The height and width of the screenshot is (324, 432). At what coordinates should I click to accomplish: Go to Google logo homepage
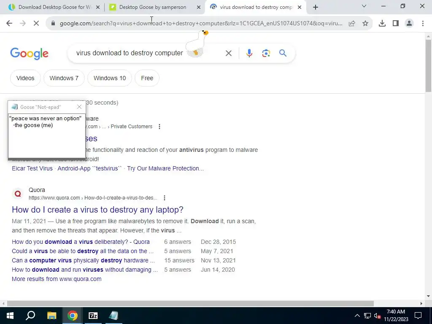(29, 54)
